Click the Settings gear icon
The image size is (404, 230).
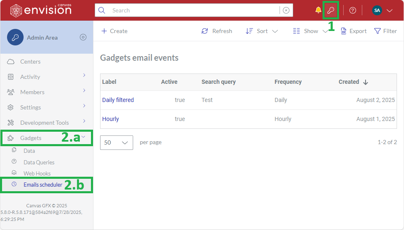click(x=11, y=107)
